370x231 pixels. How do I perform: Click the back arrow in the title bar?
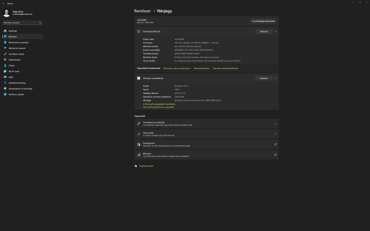click(3, 4)
